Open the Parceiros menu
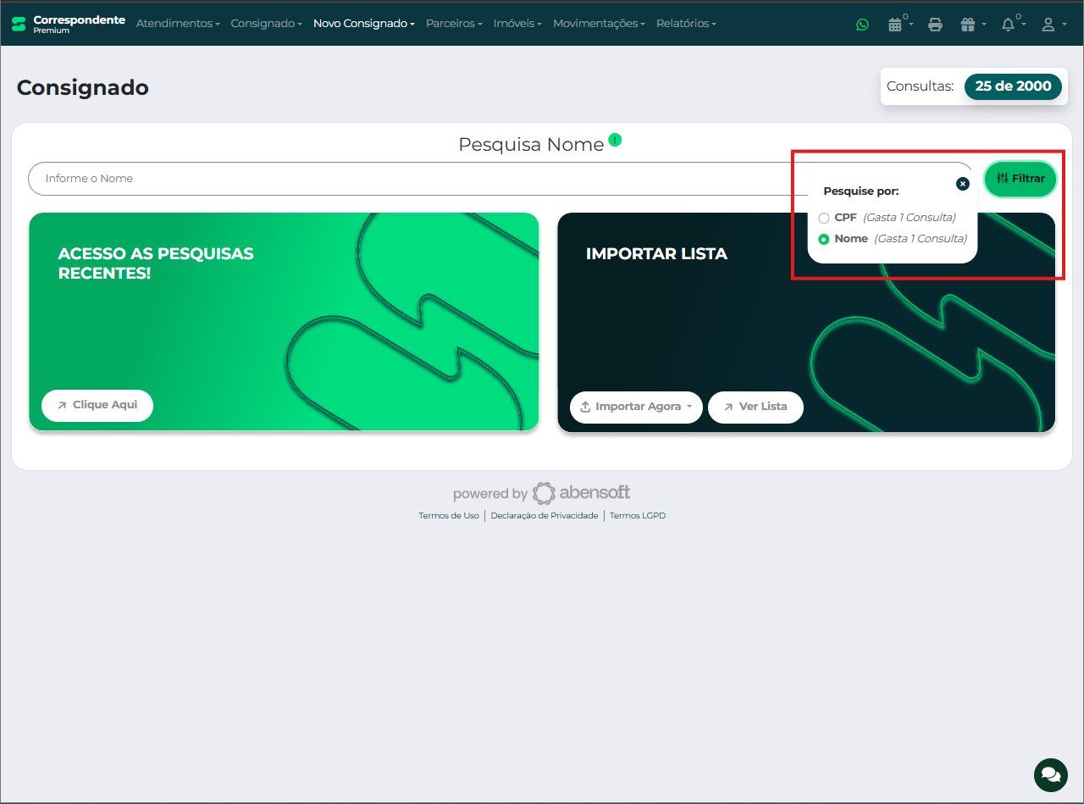 454,24
